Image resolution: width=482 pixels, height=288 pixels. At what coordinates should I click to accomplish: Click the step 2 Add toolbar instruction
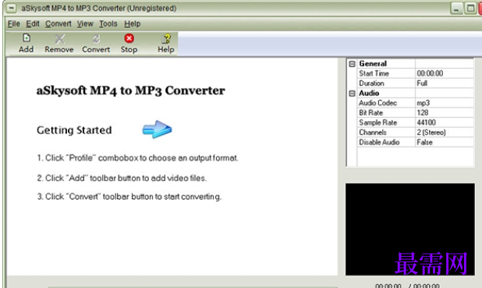pos(122,178)
